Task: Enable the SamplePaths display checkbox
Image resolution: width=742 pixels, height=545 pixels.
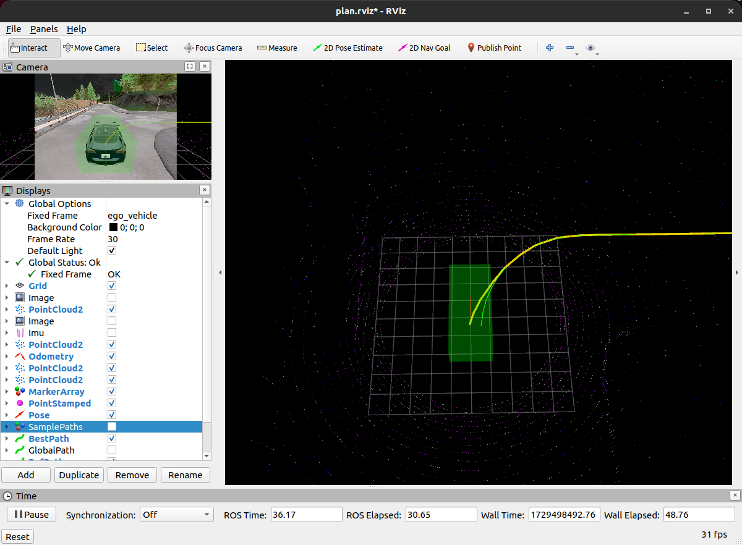Action: tap(112, 426)
